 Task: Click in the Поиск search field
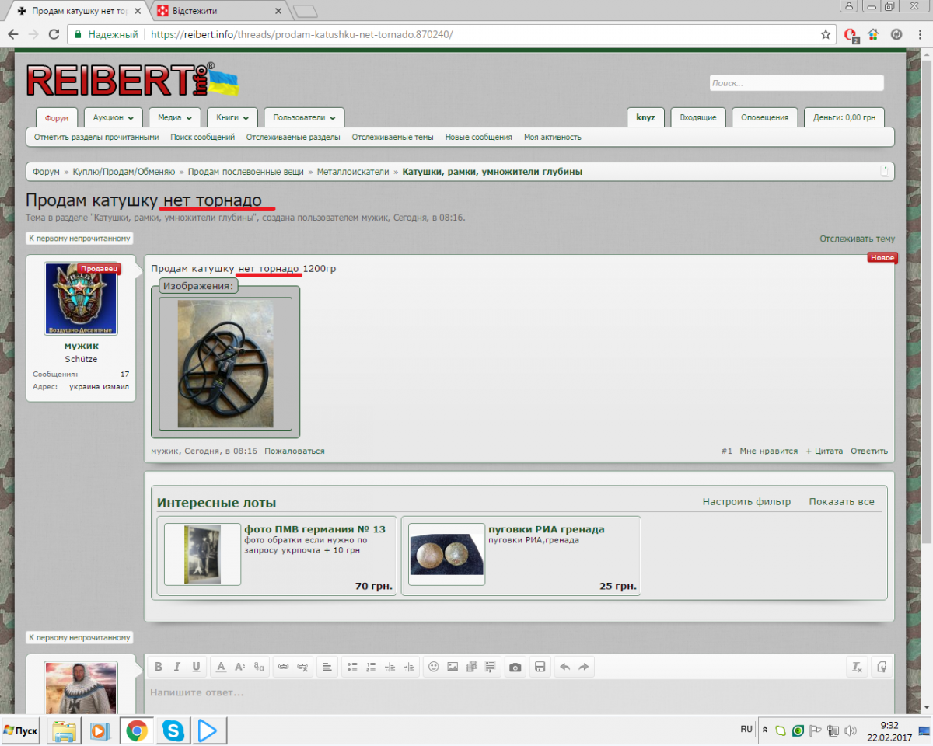pos(797,83)
